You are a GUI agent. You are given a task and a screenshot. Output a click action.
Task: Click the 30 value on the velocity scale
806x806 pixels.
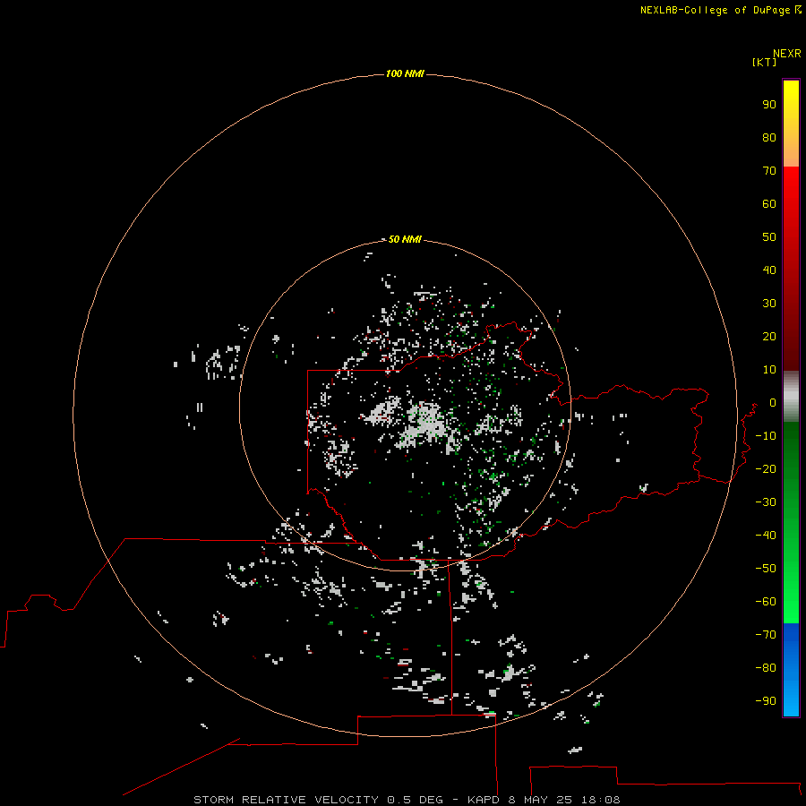[x=769, y=304]
